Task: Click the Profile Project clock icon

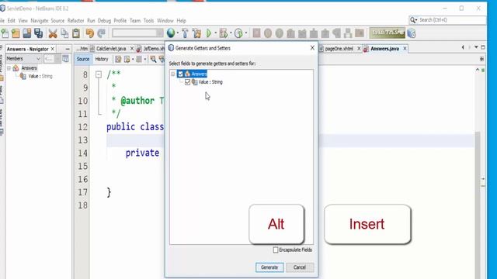Action: (238, 33)
